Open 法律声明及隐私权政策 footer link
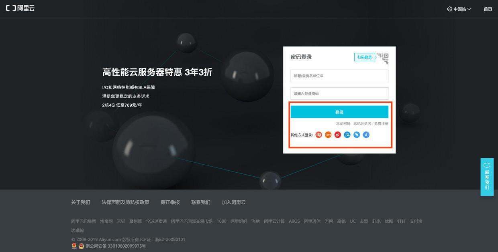This screenshot has height=252, width=498. point(125,202)
